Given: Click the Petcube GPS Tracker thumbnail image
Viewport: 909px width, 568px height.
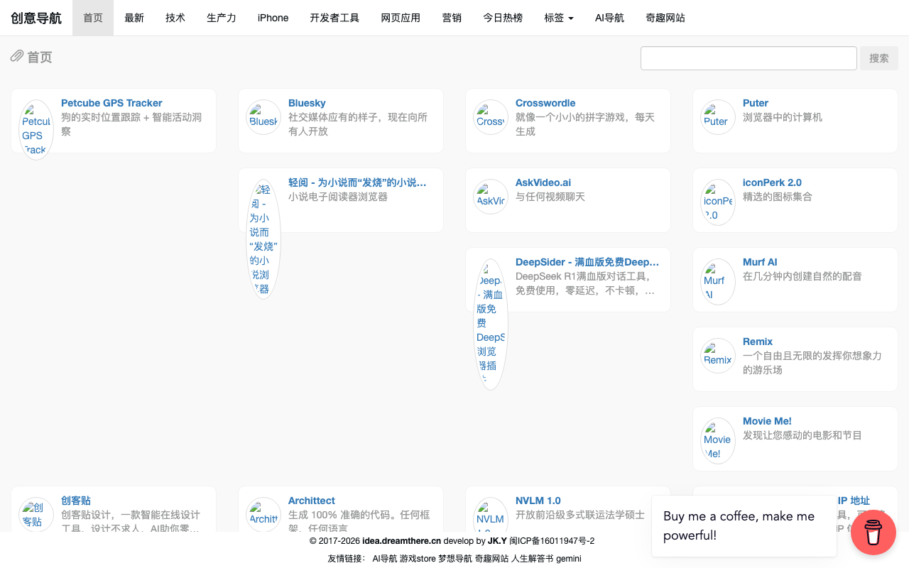Looking at the screenshot, I should point(36,129).
